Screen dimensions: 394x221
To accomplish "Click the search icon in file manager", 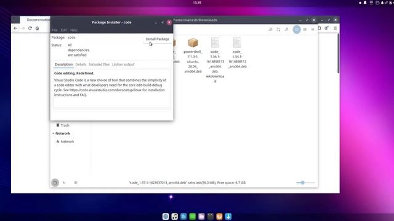I will [286, 29].
